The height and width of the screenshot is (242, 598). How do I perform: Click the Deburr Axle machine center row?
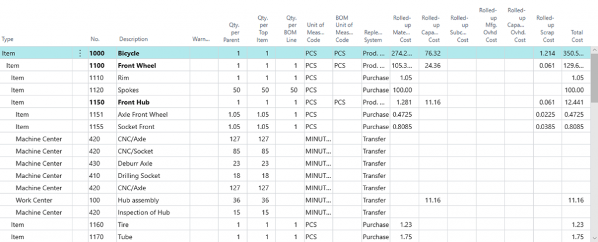point(135,163)
